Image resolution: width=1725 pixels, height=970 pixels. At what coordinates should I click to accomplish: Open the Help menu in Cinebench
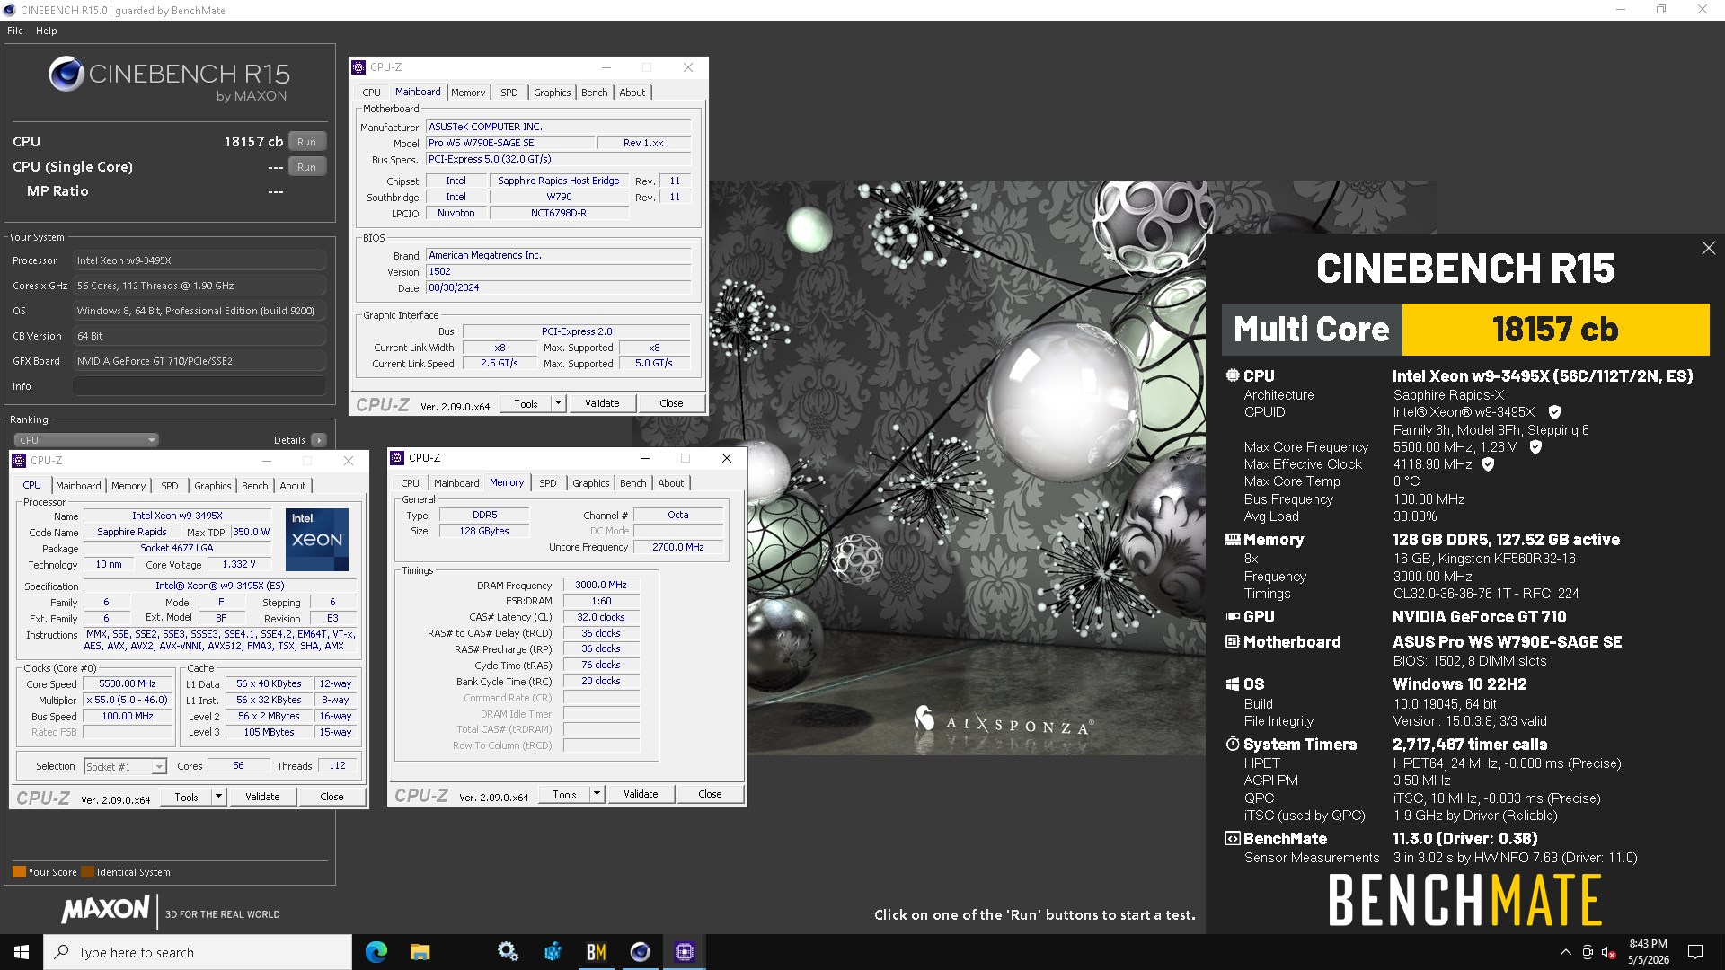point(47,31)
